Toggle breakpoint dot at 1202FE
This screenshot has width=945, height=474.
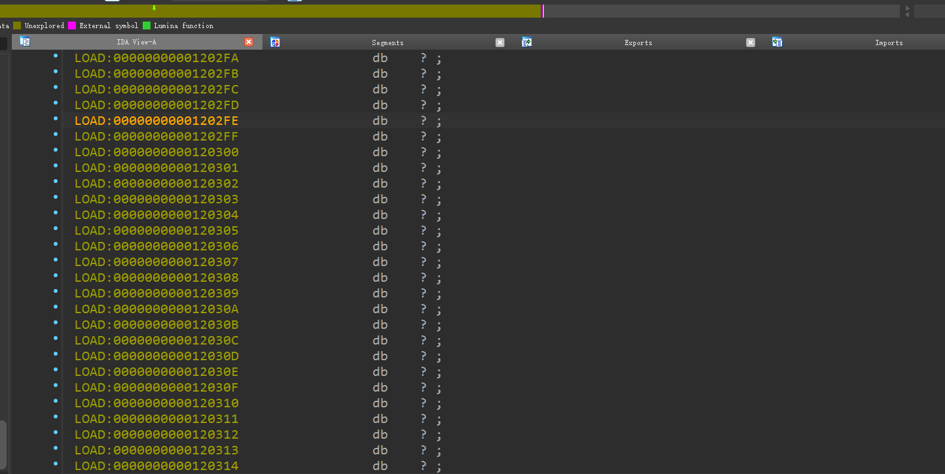(x=56, y=119)
